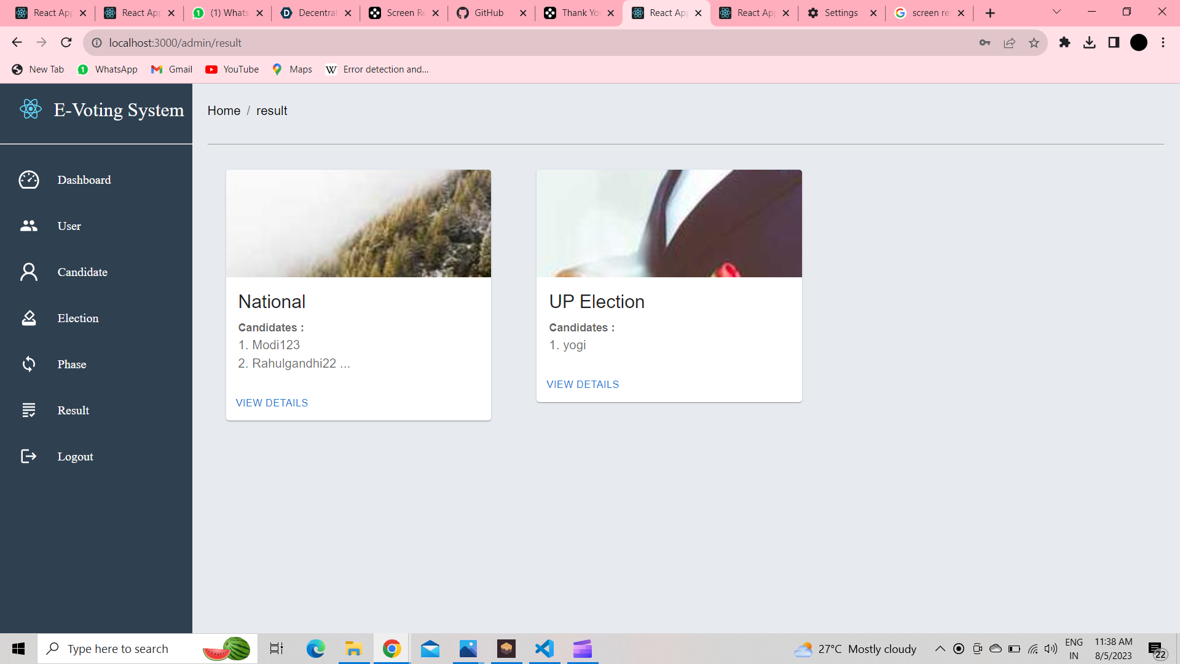Click the Logout exit icon
1180x664 pixels.
point(29,456)
